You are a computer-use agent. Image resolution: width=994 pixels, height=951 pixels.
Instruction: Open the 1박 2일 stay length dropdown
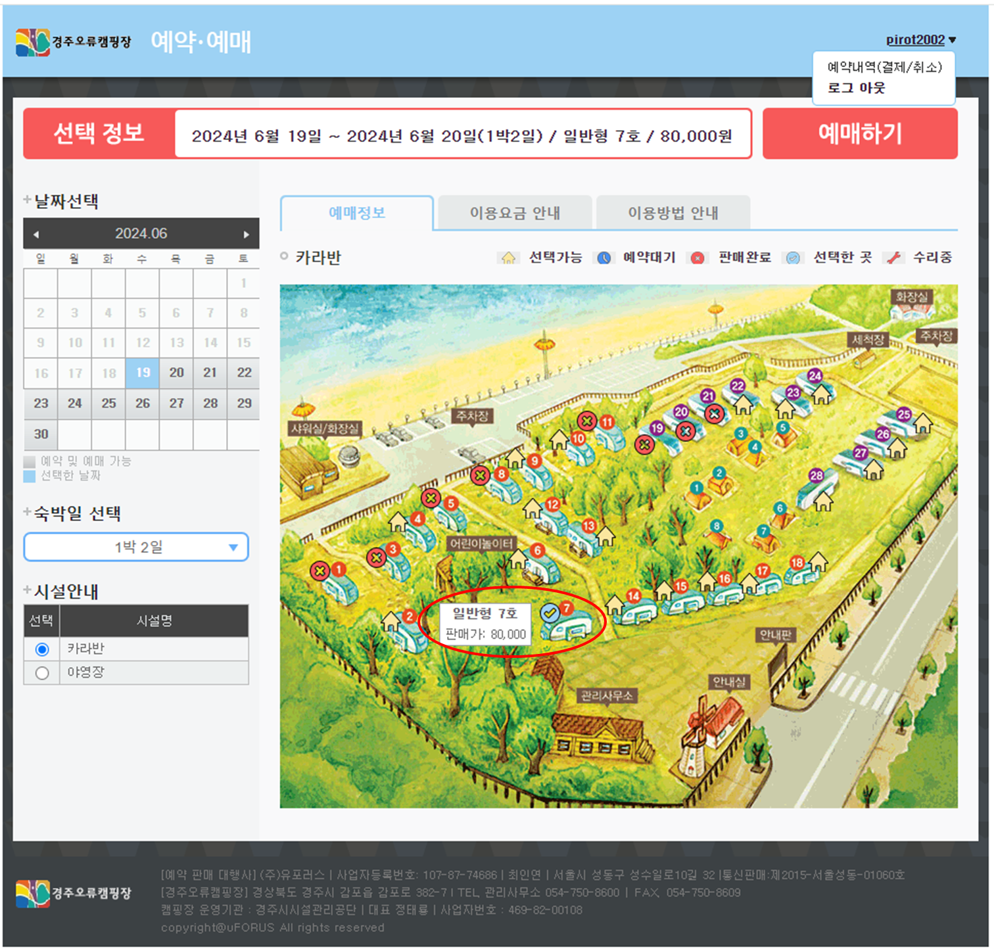pos(136,547)
